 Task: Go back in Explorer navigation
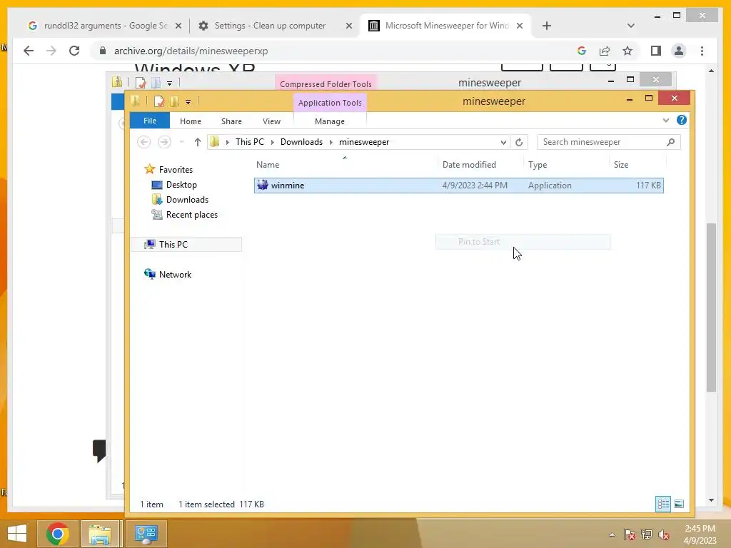click(x=143, y=142)
